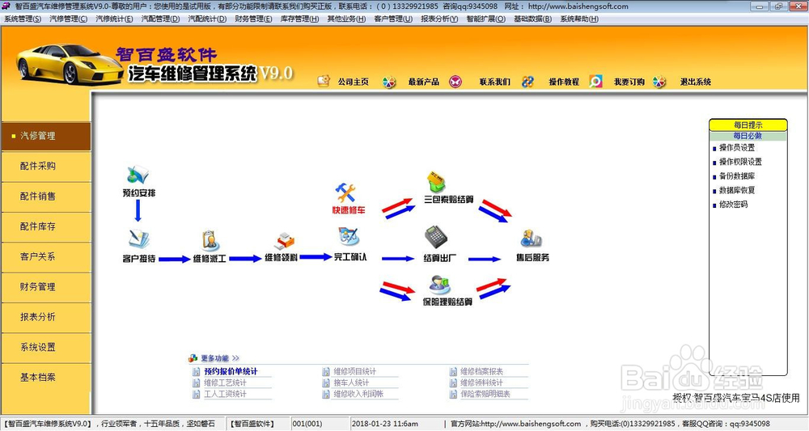Open the 快速修车 wrench icon
The width and height of the screenshot is (809, 431).
point(345,192)
